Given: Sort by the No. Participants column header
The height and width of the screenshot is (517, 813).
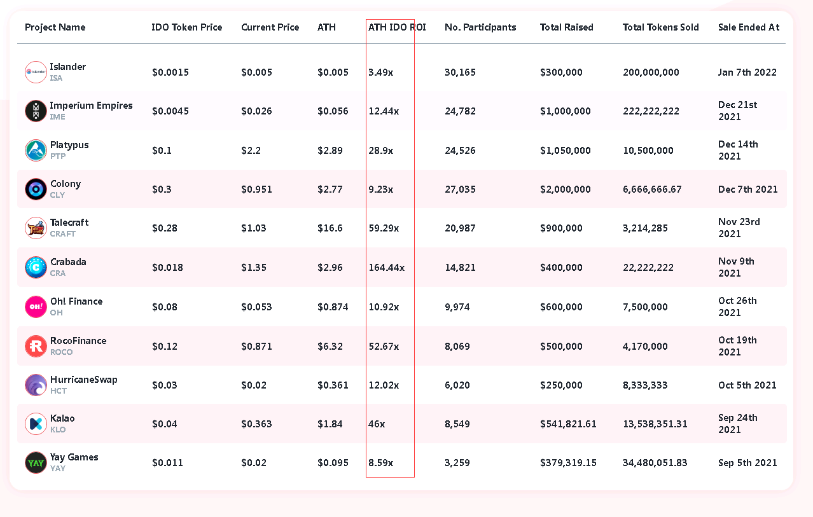Looking at the screenshot, I should 480,27.
